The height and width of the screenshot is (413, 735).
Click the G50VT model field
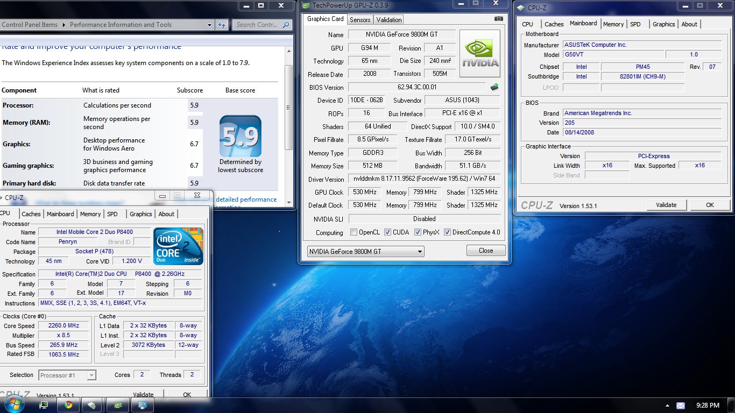pyautogui.click(x=613, y=55)
